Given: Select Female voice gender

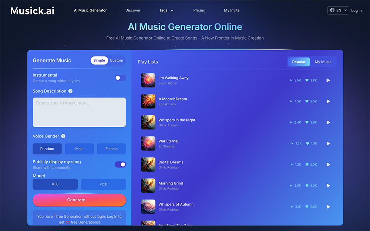Looking at the screenshot, I should pos(111,149).
